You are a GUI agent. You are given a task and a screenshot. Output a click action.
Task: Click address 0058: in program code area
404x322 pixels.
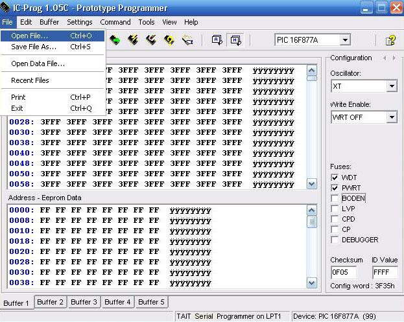(21, 184)
